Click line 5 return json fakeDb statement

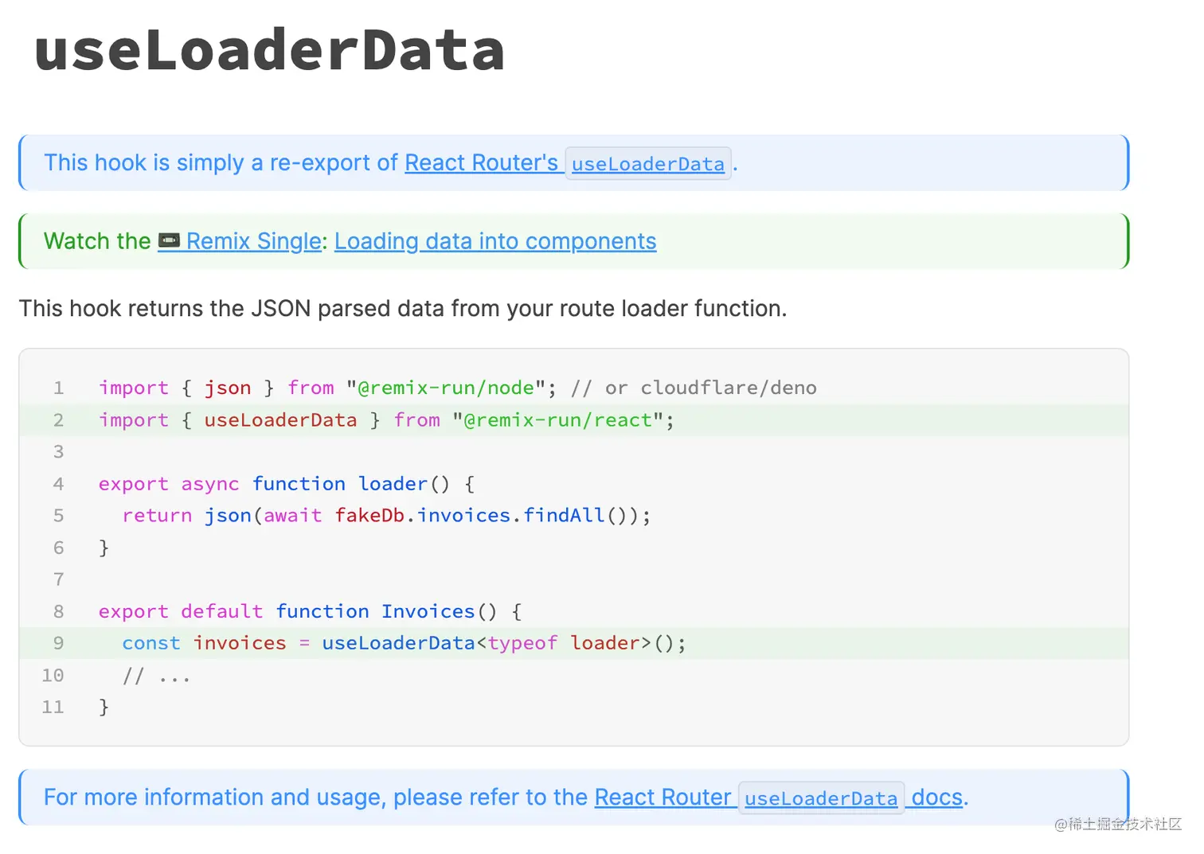pos(386,516)
